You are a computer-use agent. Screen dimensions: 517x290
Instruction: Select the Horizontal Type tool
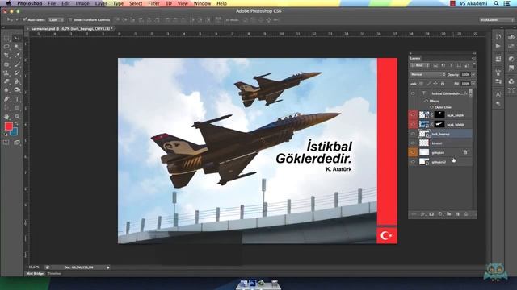click(17, 98)
